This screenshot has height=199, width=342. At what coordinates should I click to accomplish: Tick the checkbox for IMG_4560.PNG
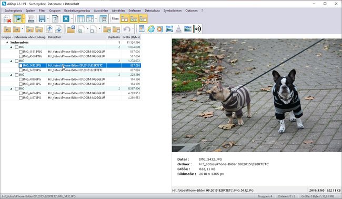tap(21, 56)
